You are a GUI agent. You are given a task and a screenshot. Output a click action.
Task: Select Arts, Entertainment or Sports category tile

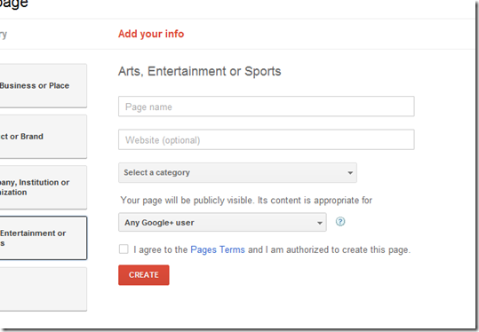(43, 238)
